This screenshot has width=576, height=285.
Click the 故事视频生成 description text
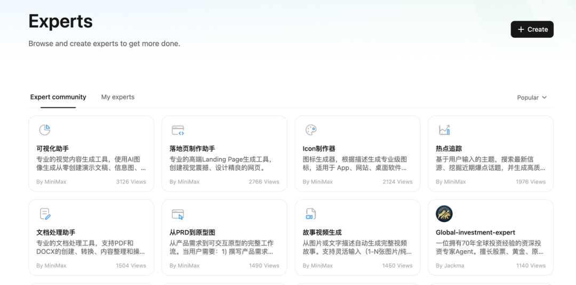[355, 247]
